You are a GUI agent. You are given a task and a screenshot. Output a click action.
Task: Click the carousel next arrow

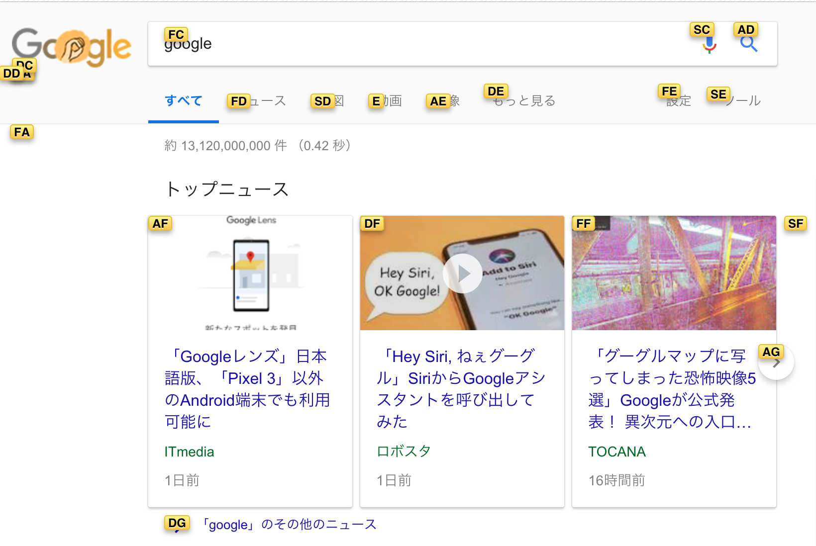775,362
